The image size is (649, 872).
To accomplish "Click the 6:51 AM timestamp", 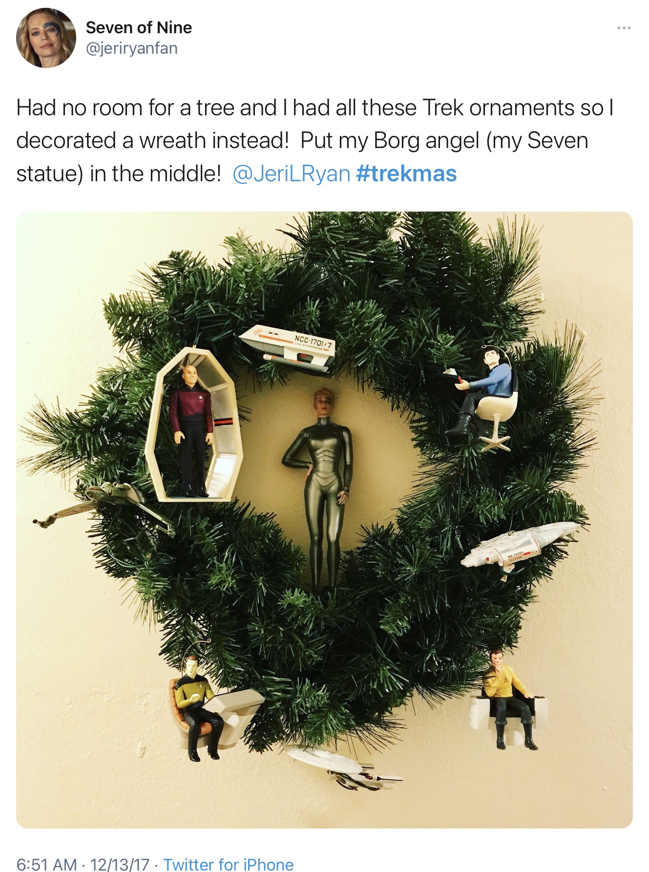I will 46,864.
